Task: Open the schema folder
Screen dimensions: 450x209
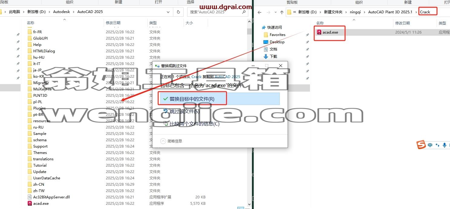Action: coord(40,140)
